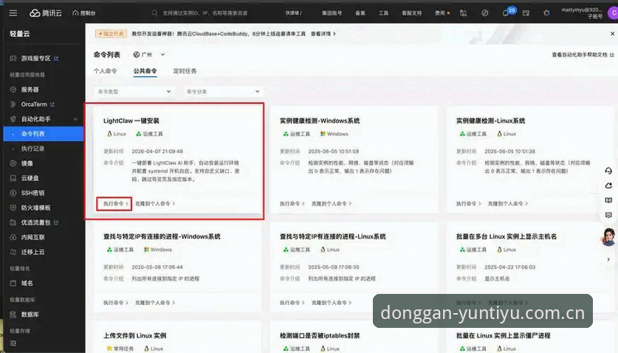
Task: Click the Tencent Cloud logo
Action: coord(46,13)
